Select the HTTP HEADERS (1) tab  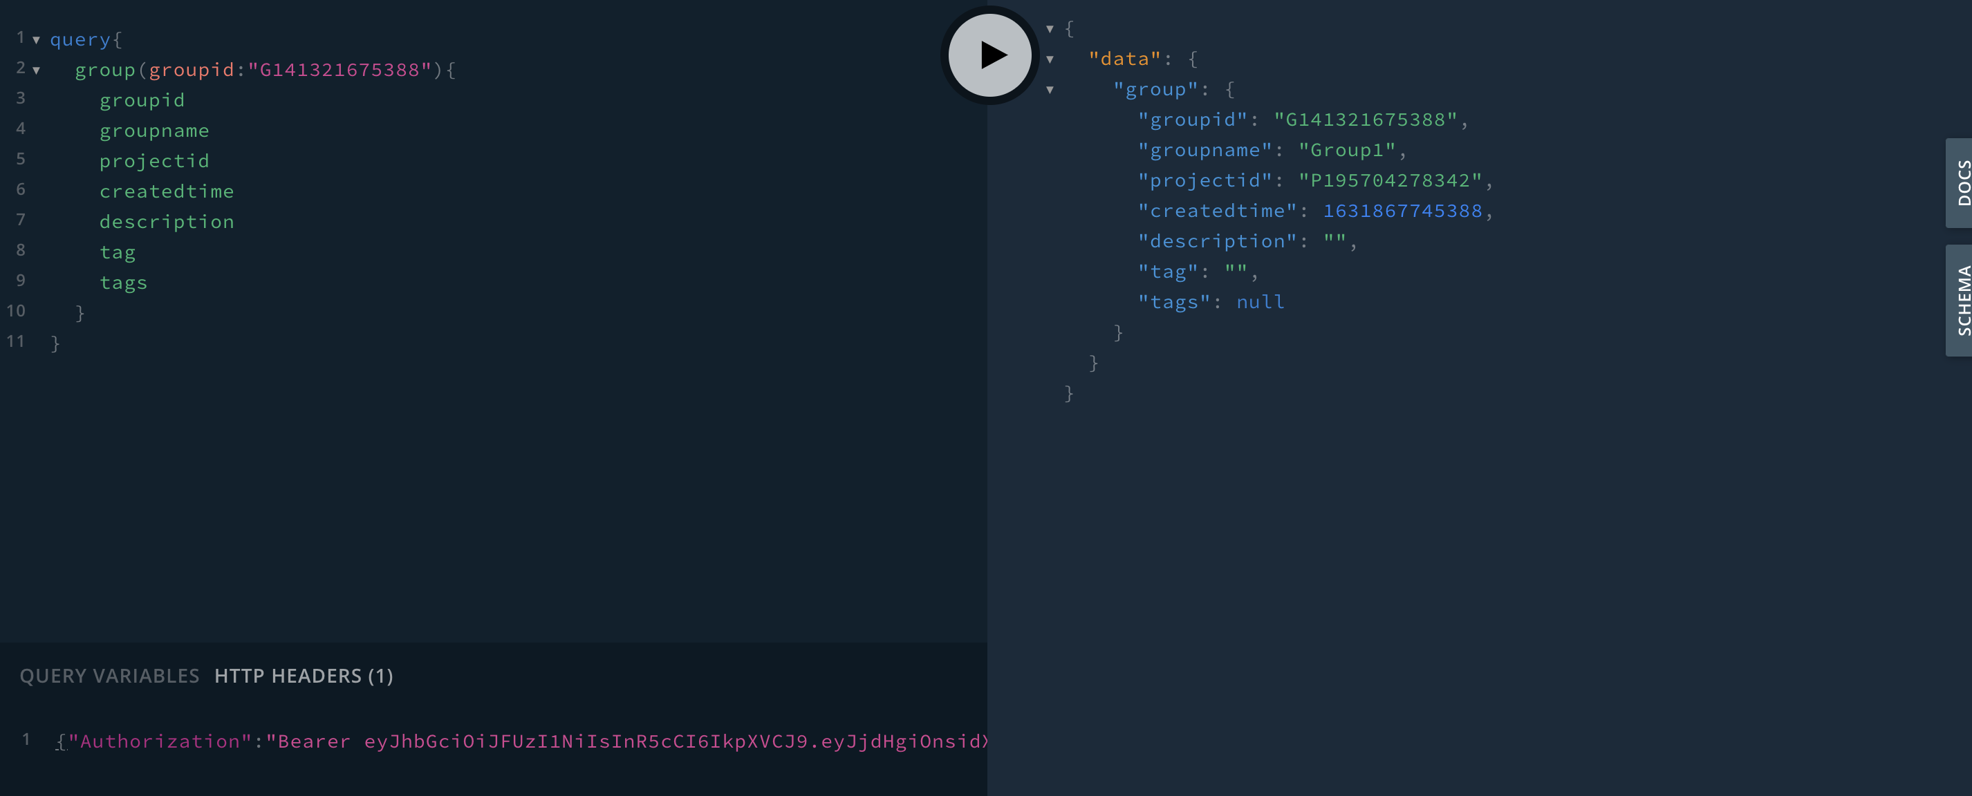point(304,676)
